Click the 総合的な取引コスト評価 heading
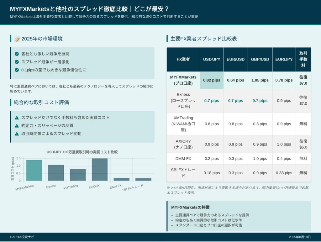 pyautogui.click(x=41, y=103)
